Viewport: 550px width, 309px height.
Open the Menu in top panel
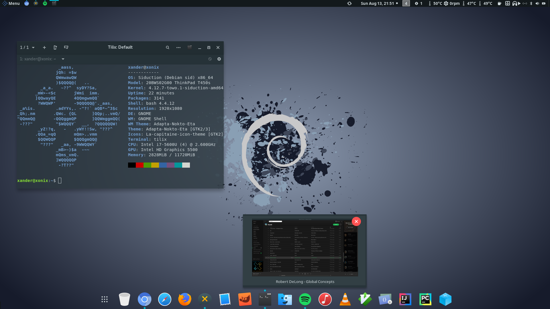tap(11, 3)
